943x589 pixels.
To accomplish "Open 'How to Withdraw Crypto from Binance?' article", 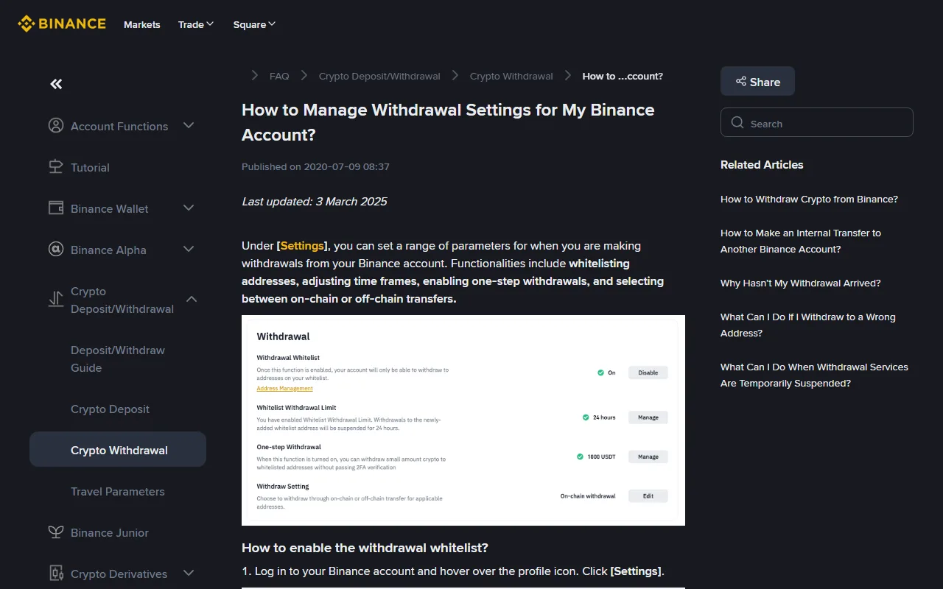I will 809,199.
